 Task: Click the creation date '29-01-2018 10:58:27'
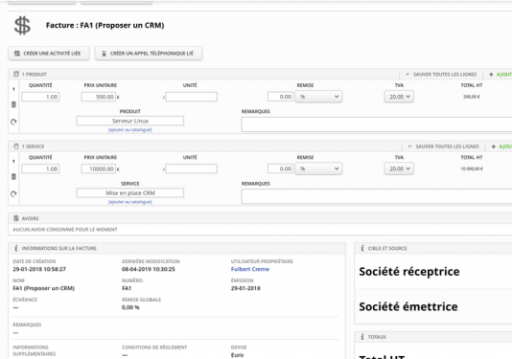point(39,269)
